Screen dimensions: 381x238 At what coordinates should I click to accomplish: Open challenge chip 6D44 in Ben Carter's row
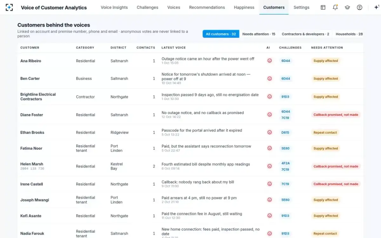pos(285,78)
